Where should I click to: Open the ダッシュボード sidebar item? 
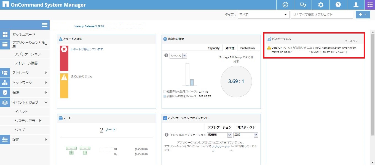[24, 34]
